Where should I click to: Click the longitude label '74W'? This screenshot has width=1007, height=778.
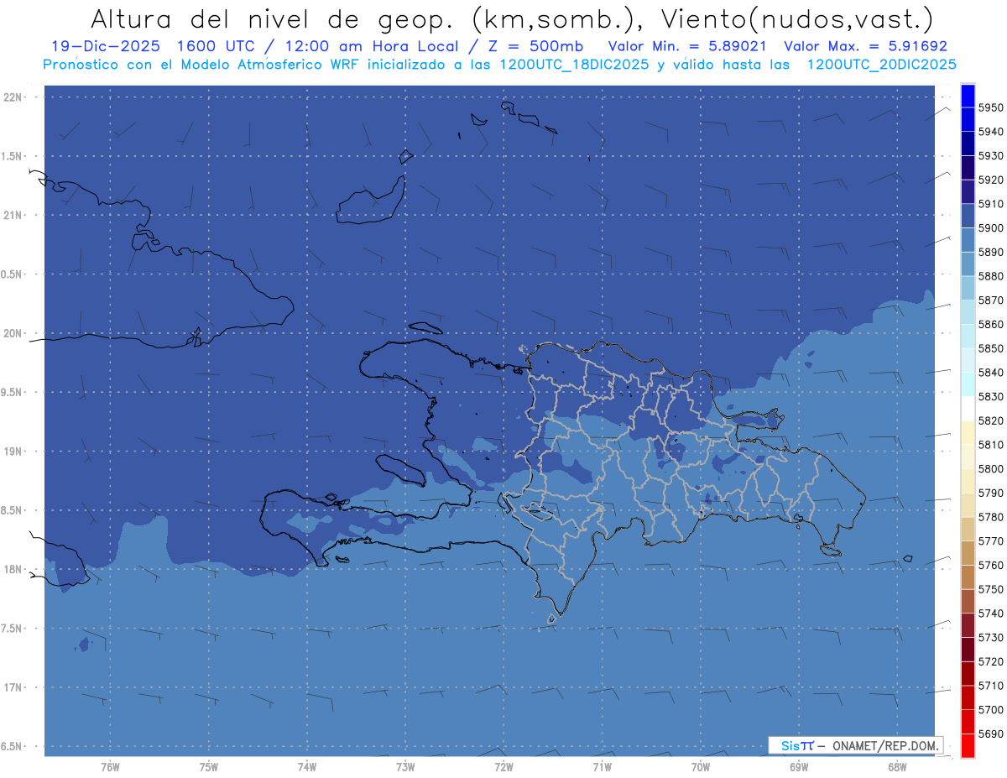click(x=307, y=767)
